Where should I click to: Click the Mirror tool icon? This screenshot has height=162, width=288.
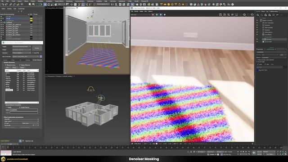[112, 4]
